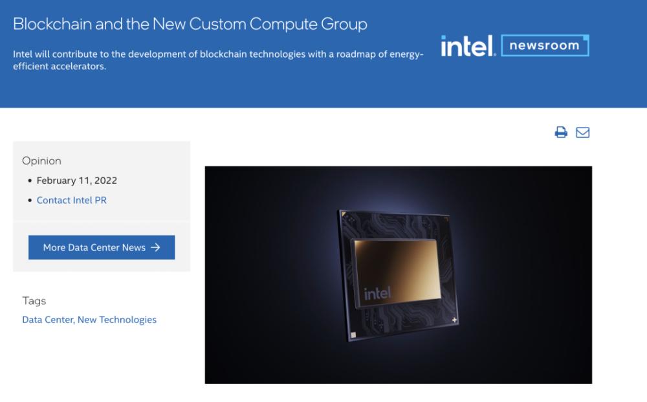Click the article summary about energy-efficient accelerators

tap(218, 60)
